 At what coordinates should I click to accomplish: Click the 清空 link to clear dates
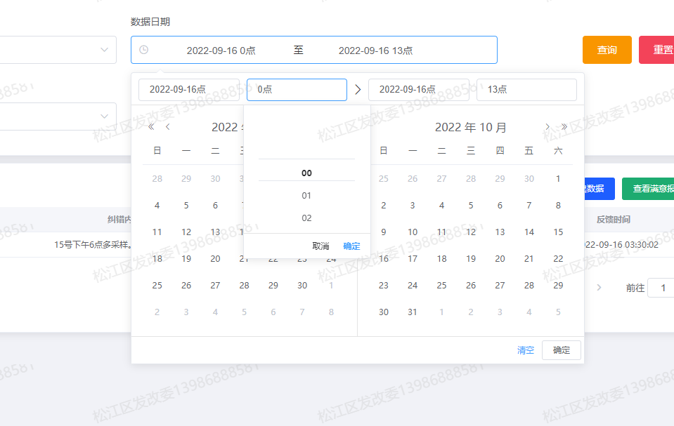[526, 350]
